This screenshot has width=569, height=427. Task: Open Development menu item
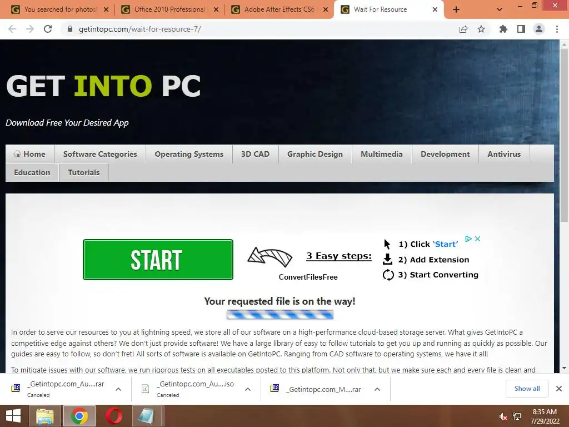pos(445,154)
